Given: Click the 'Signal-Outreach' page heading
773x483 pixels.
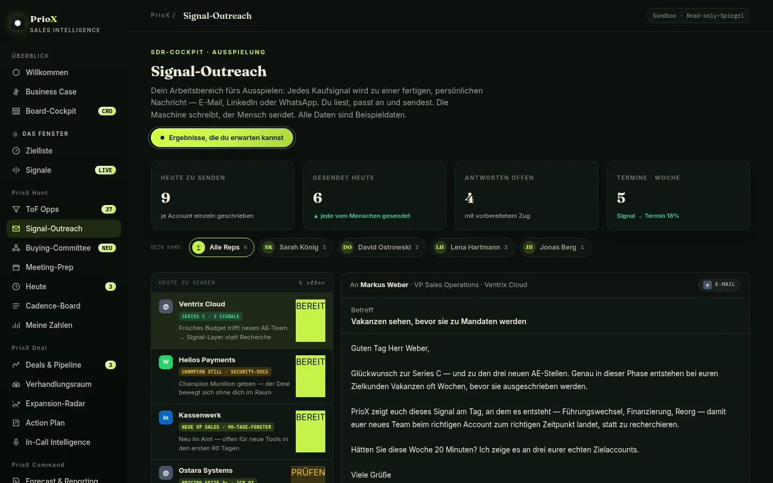Looking at the screenshot, I should [209, 71].
